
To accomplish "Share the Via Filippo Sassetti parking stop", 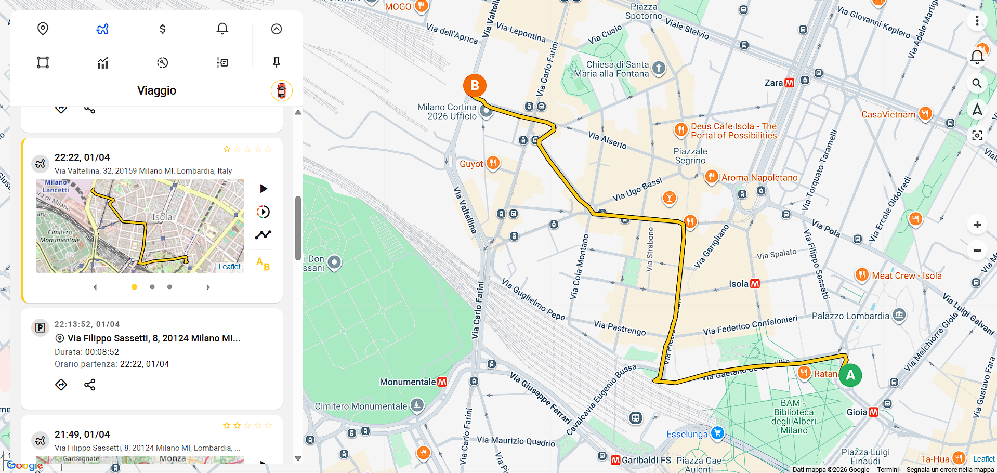I will coord(89,385).
